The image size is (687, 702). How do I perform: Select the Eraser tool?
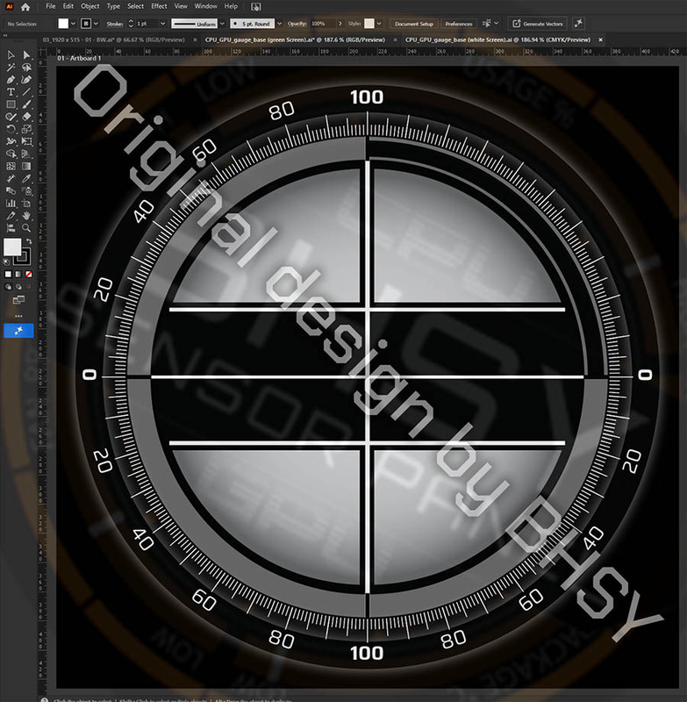pos(26,117)
